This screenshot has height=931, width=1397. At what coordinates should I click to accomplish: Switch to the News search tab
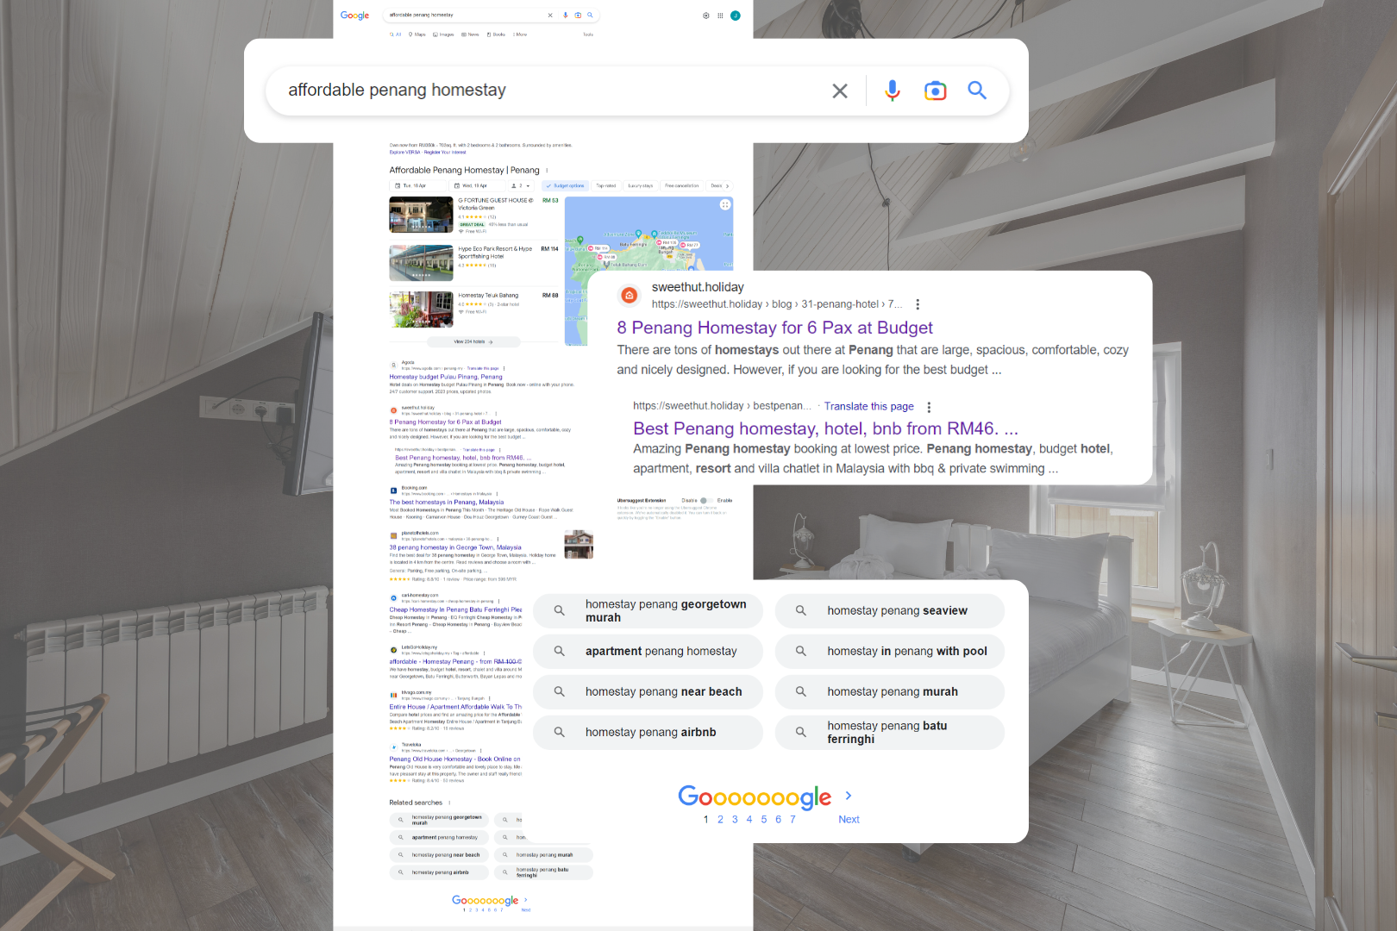click(470, 34)
